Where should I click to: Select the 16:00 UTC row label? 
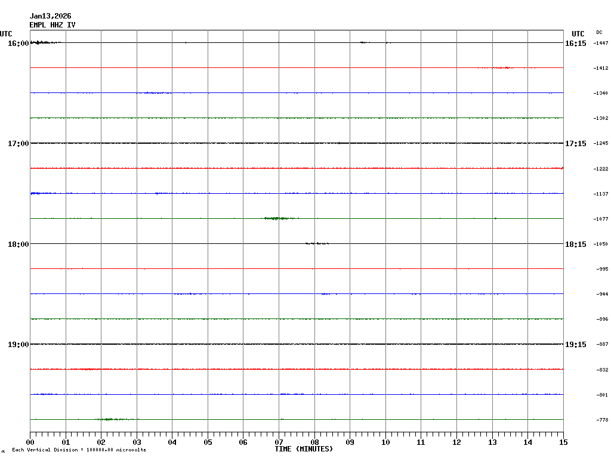pyautogui.click(x=18, y=44)
